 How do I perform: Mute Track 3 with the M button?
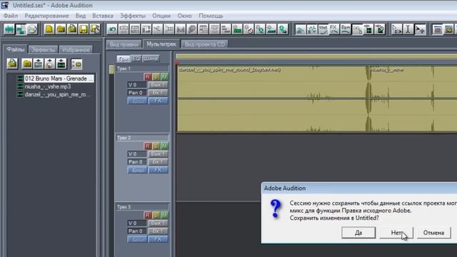point(164,216)
